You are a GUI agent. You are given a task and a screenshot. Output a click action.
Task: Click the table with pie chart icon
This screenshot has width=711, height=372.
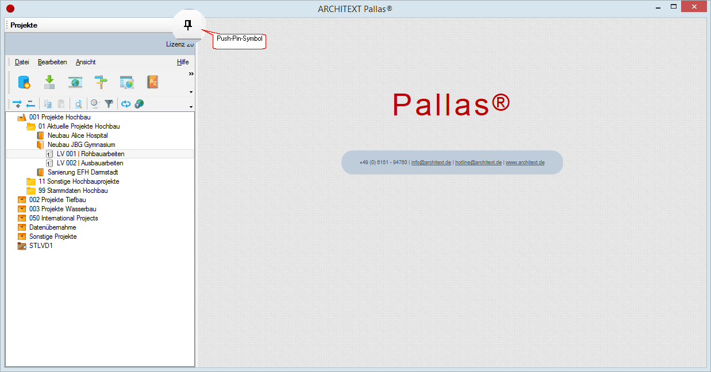click(x=126, y=82)
